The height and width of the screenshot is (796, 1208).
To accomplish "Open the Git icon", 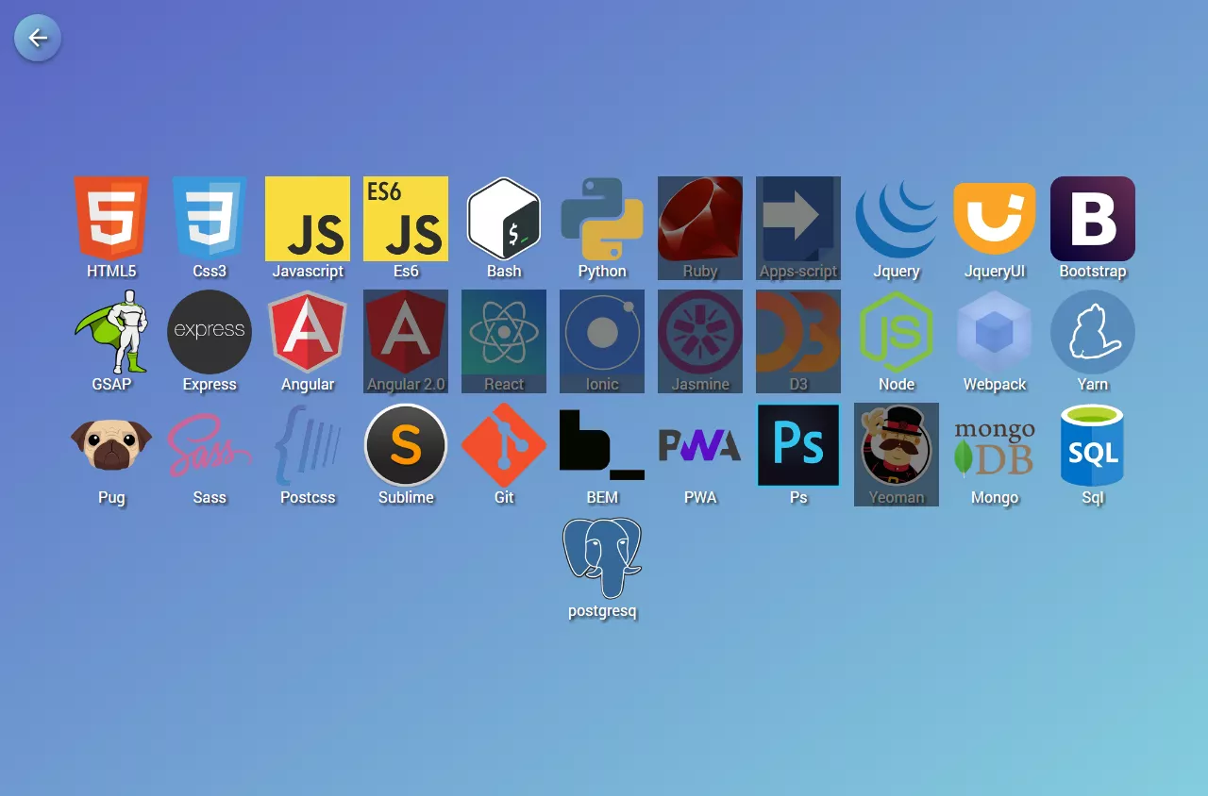I will tap(504, 445).
